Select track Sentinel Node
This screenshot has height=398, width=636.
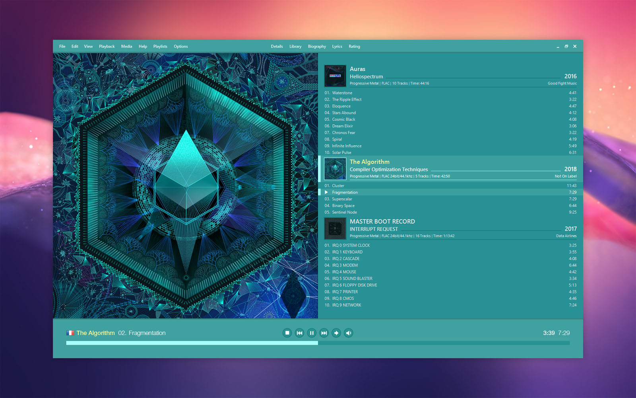pos(450,212)
